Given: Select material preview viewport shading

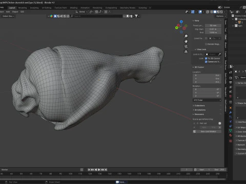Looking at the screenshot, I should 218,12.
